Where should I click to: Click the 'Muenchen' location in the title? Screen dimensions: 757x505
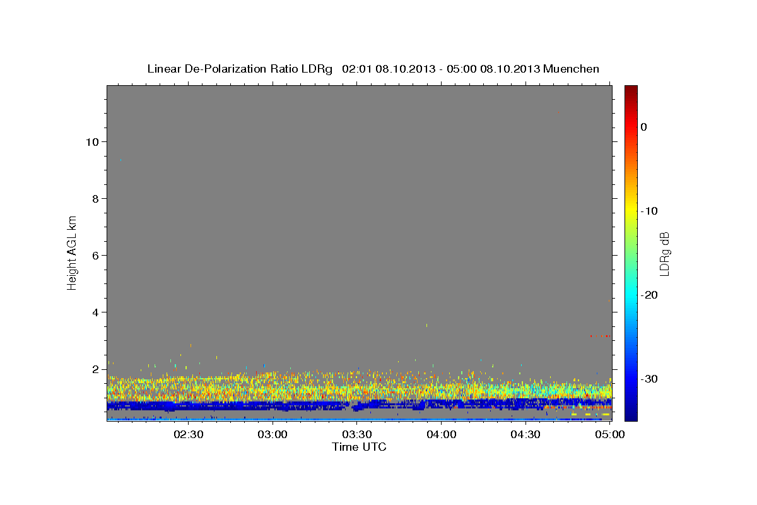click(571, 69)
